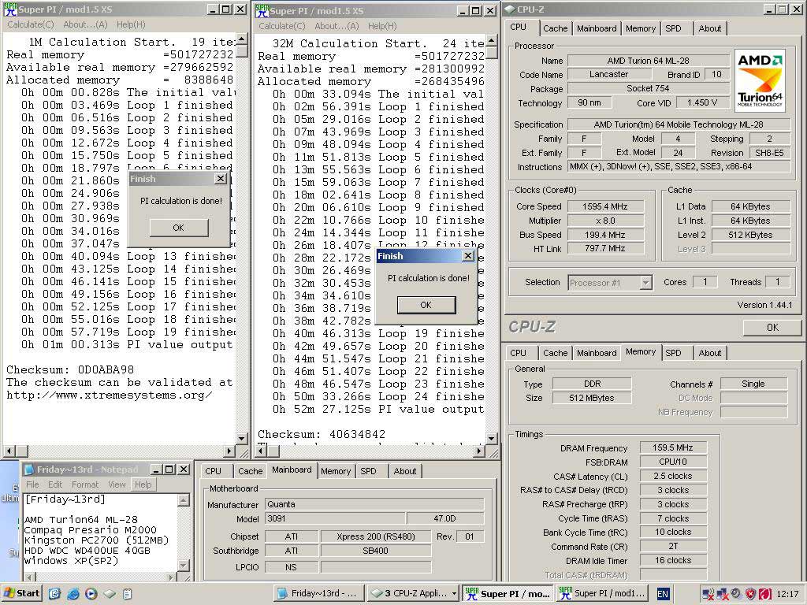This screenshot has height=605, width=807.
Task: Click the second disconnected network tray icon
Action: point(722,594)
